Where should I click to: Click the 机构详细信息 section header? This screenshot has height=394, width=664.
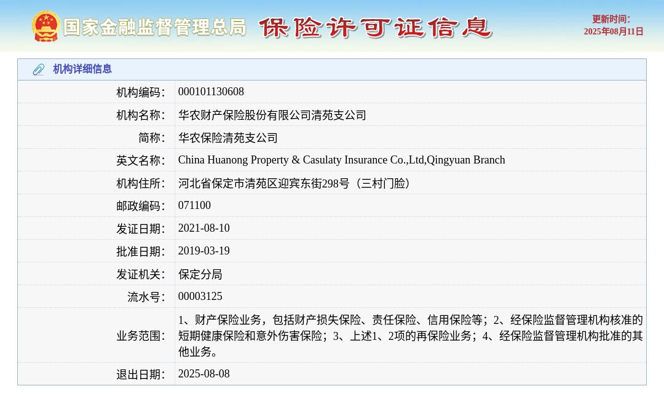82,69
